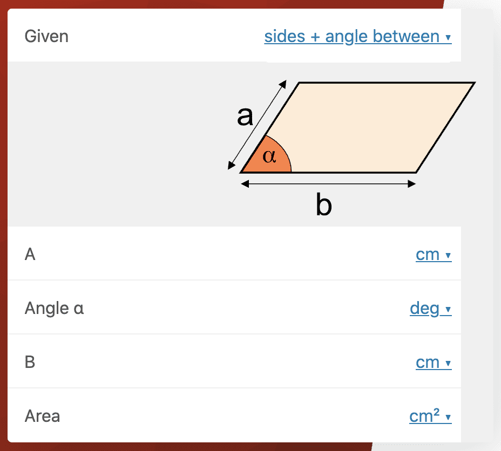Image resolution: width=501 pixels, height=451 pixels.
Task: Expand the cm² unit dropdown for Area
Action: click(x=430, y=416)
